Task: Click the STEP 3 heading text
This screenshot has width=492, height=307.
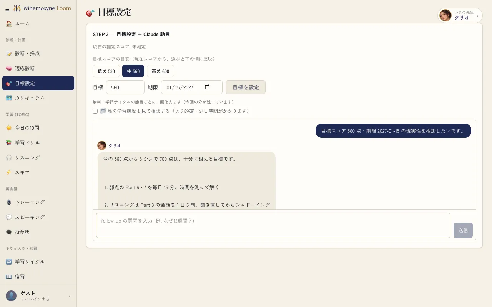Action: coord(131,34)
